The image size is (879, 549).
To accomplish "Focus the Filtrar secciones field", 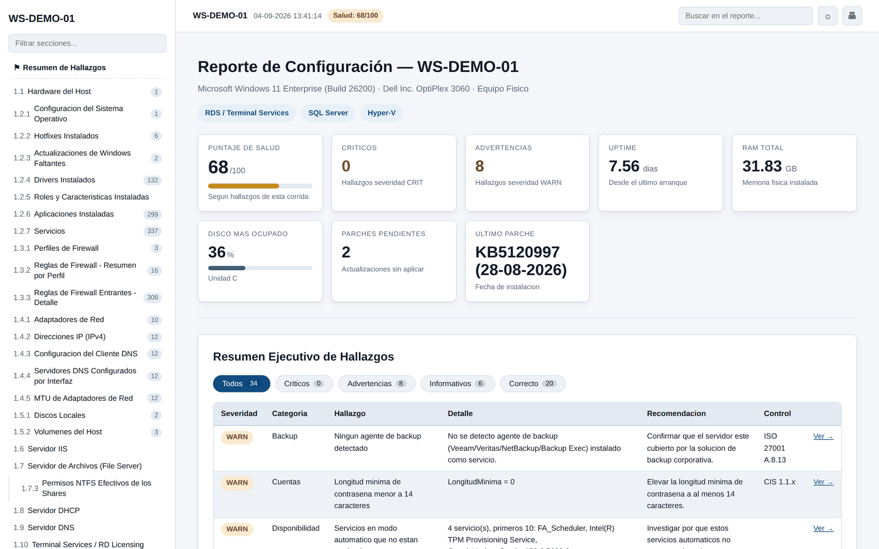I will 87,43.
